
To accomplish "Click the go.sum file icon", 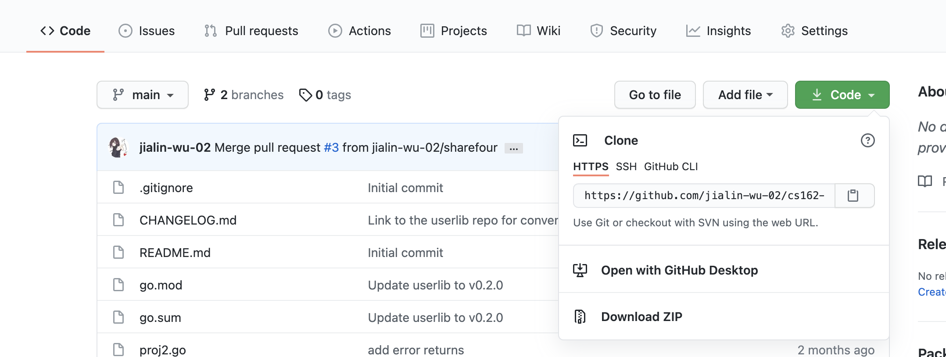I will (x=118, y=317).
